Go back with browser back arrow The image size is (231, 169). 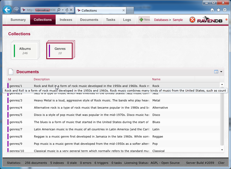pyautogui.click(x=7, y=10)
